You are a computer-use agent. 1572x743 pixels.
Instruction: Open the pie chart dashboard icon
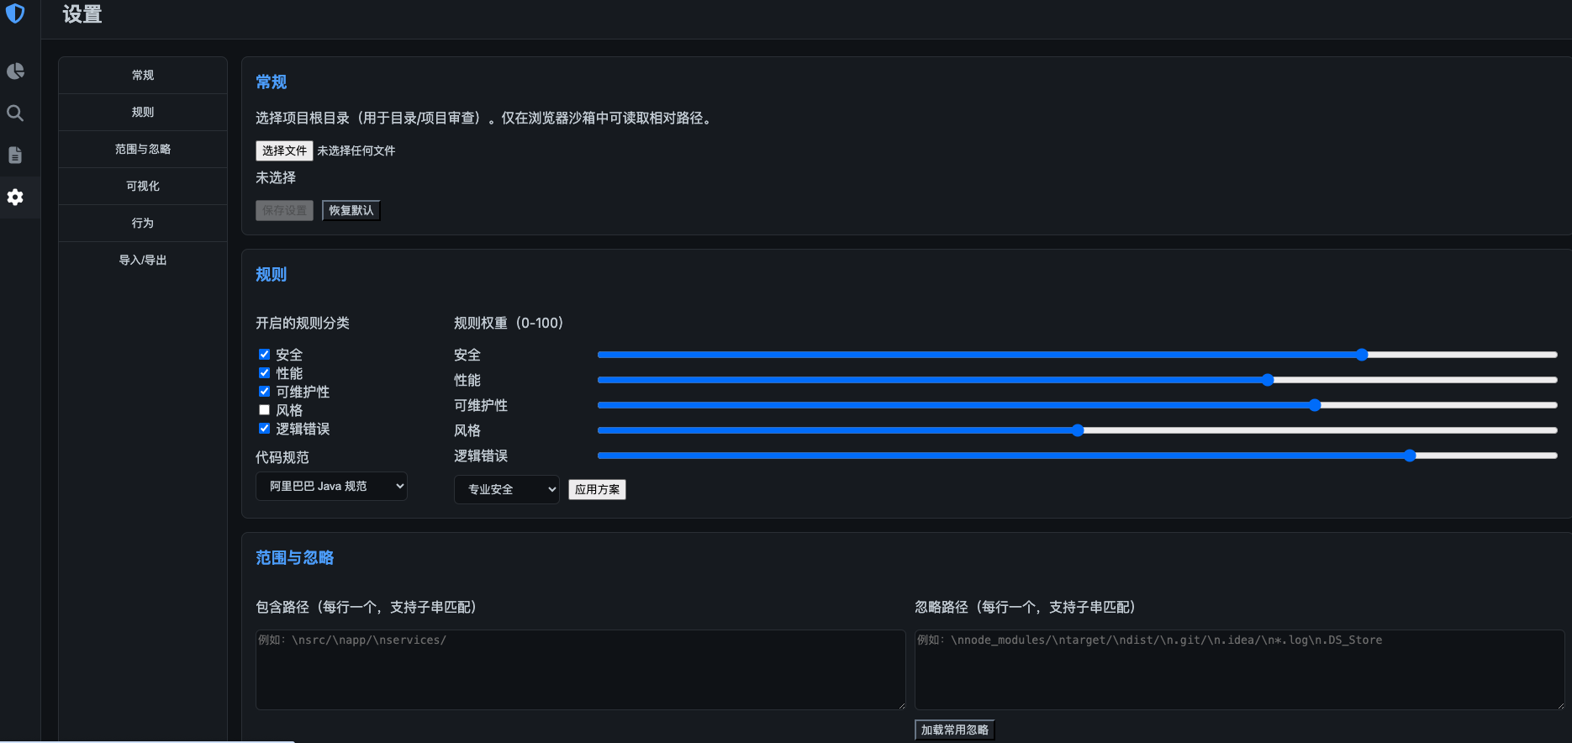click(15, 71)
